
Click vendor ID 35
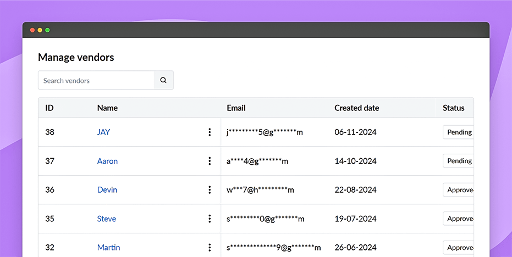[49, 219]
